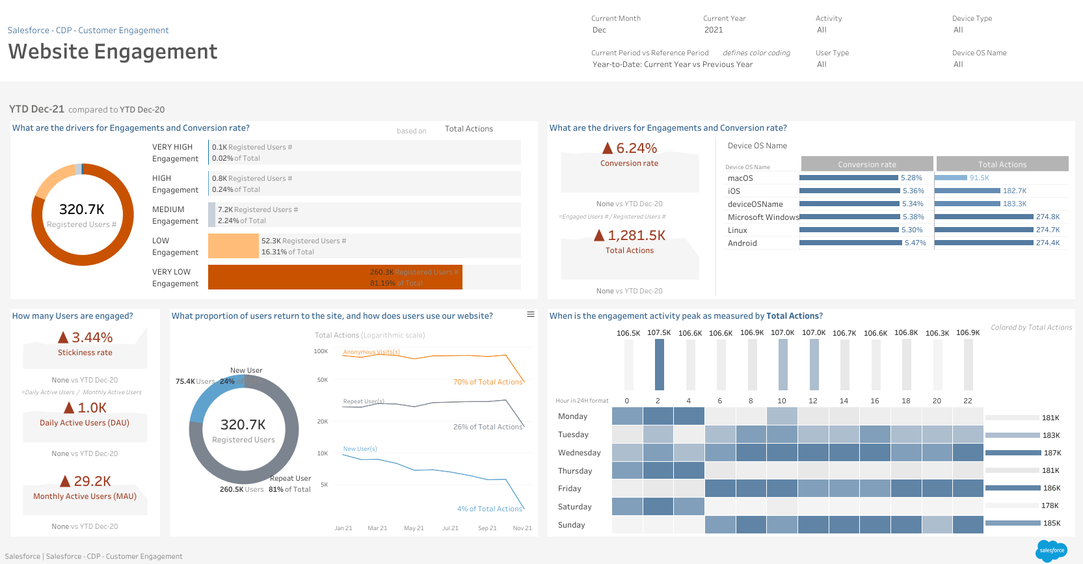Click the 1.0K Daily Active Users value
The height and width of the screenshot is (564, 1083).
coord(92,408)
